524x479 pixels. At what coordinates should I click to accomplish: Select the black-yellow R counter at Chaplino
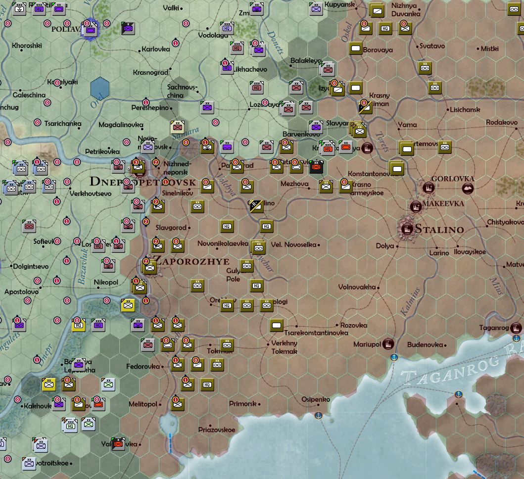257,206
